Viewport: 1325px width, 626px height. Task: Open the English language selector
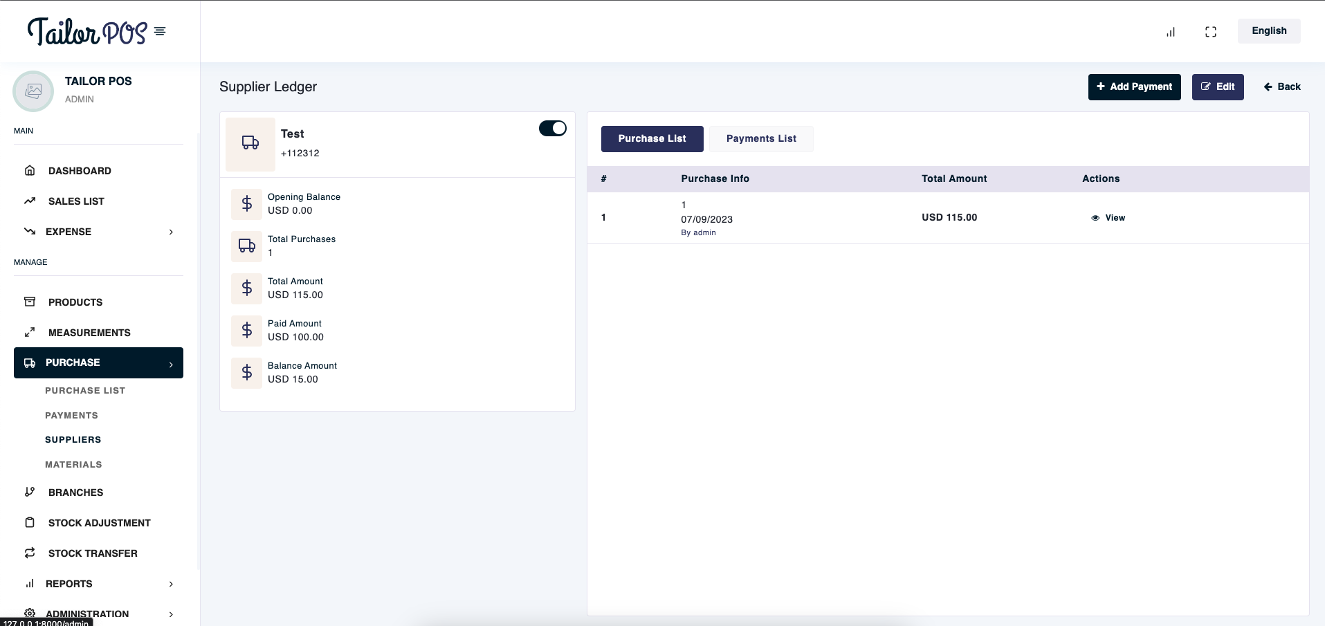point(1268,31)
